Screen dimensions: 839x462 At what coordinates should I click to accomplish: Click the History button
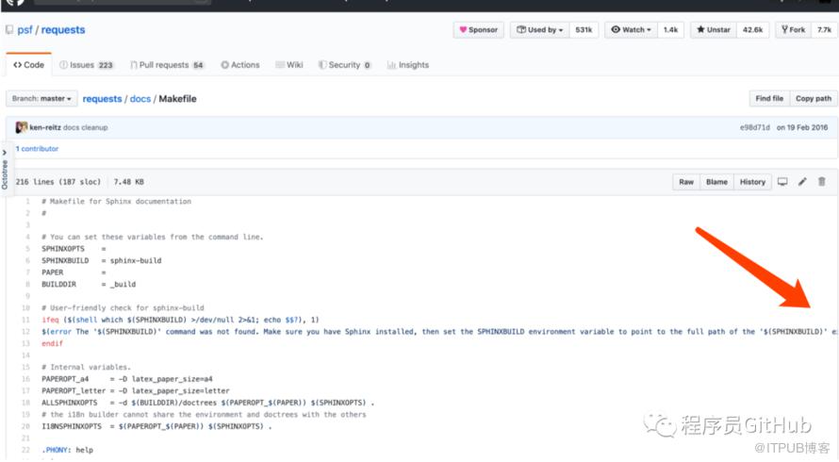[752, 182]
